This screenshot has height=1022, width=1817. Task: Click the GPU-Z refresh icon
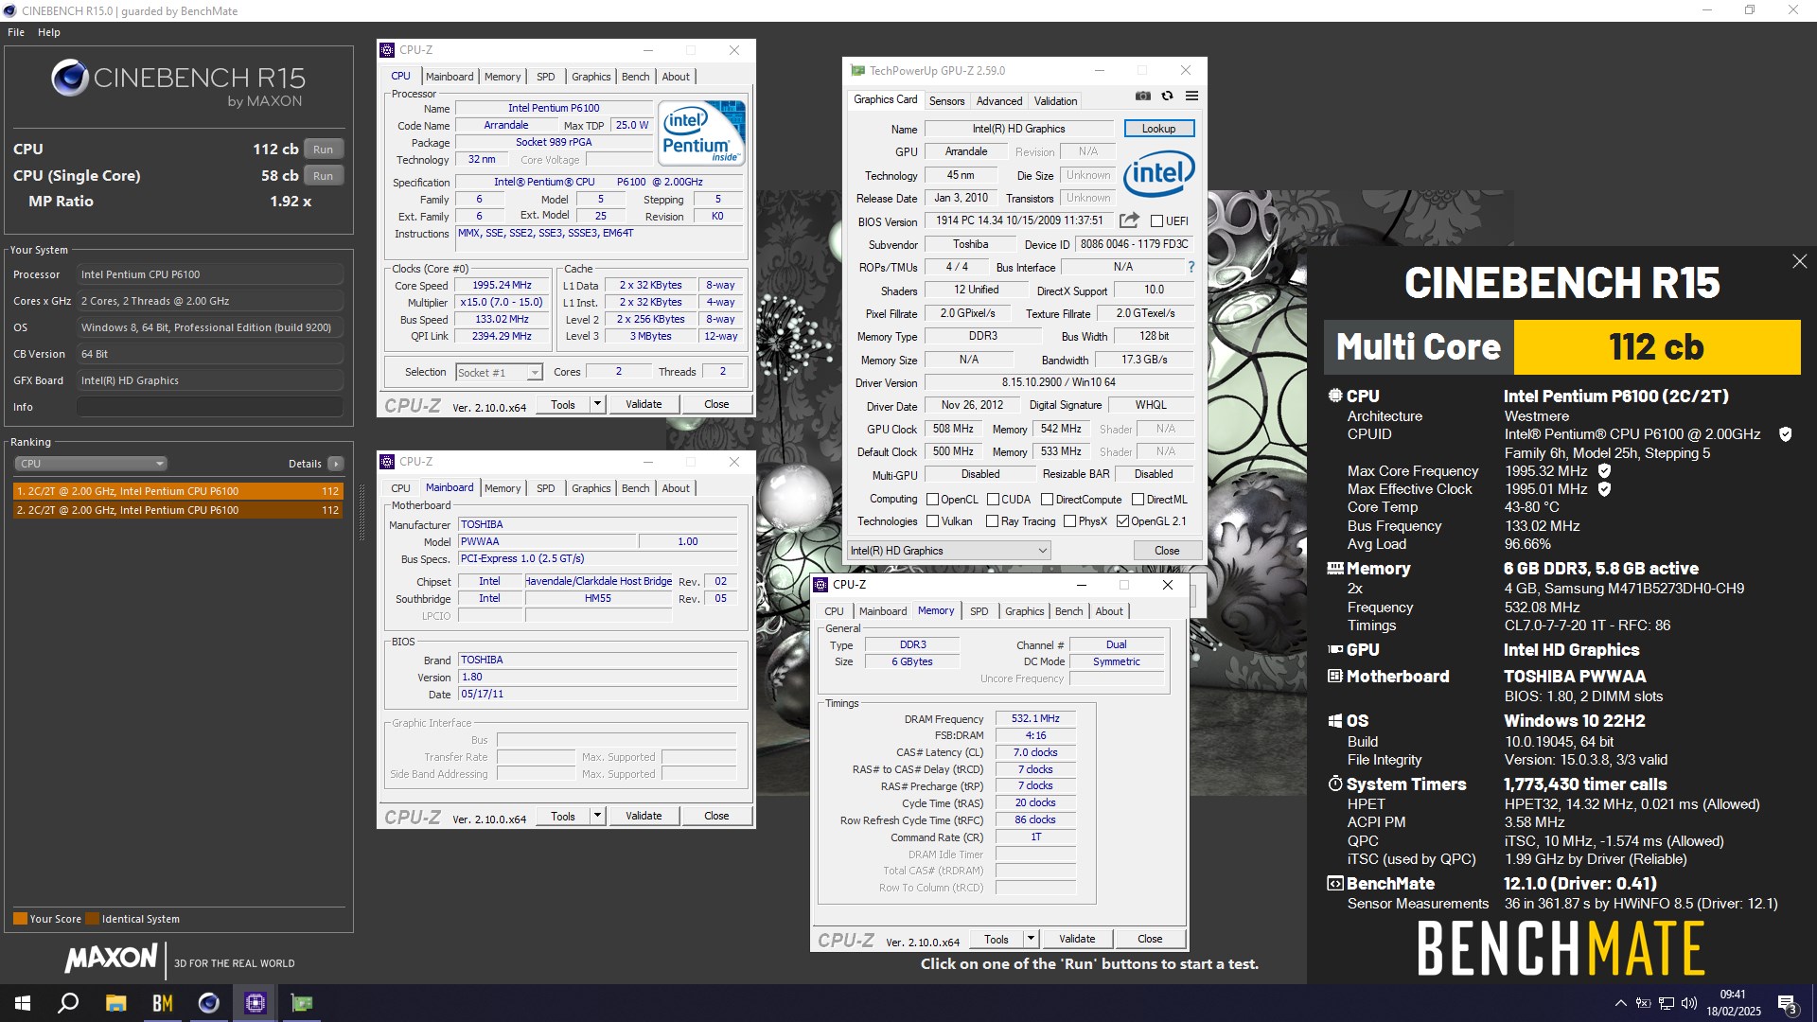coord(1167,96)
